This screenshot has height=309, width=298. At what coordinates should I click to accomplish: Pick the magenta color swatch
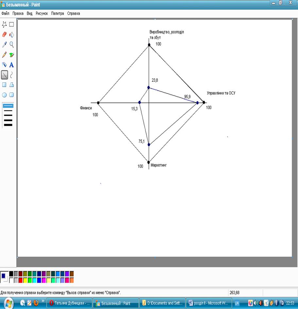click(x=44, y=280)
